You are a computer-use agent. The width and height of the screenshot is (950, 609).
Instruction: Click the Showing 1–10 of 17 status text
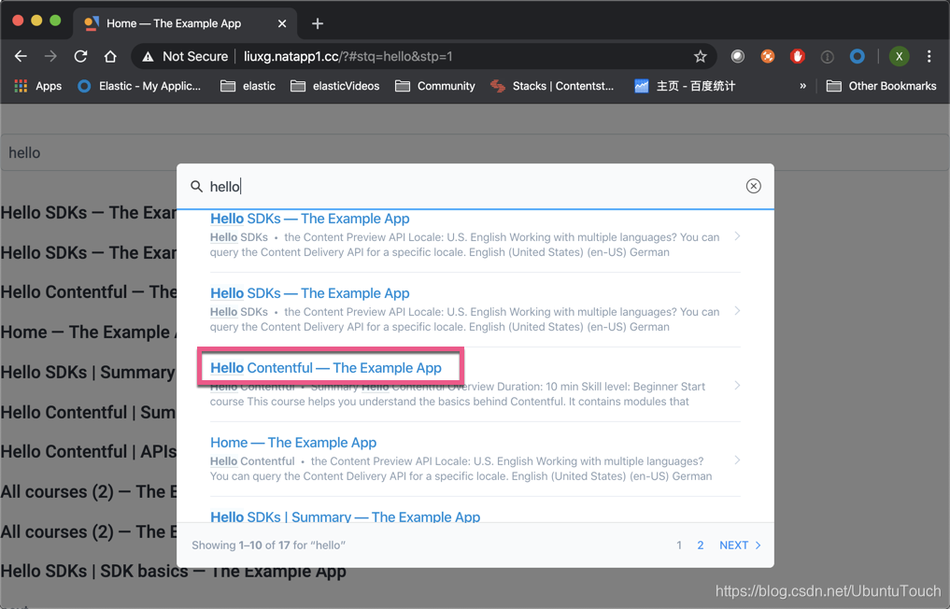coord(268,545)
